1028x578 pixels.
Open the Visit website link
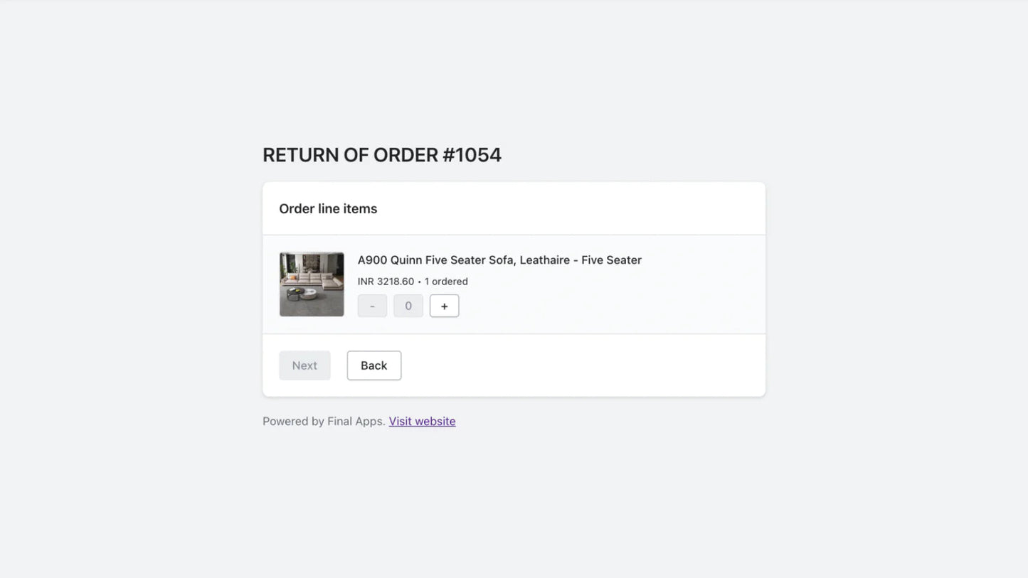pos(422,421)
